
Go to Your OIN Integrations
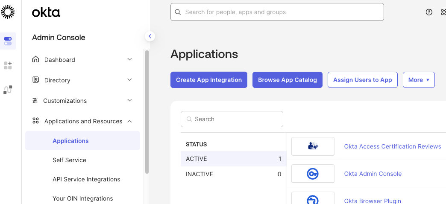[x=82, y=198]
